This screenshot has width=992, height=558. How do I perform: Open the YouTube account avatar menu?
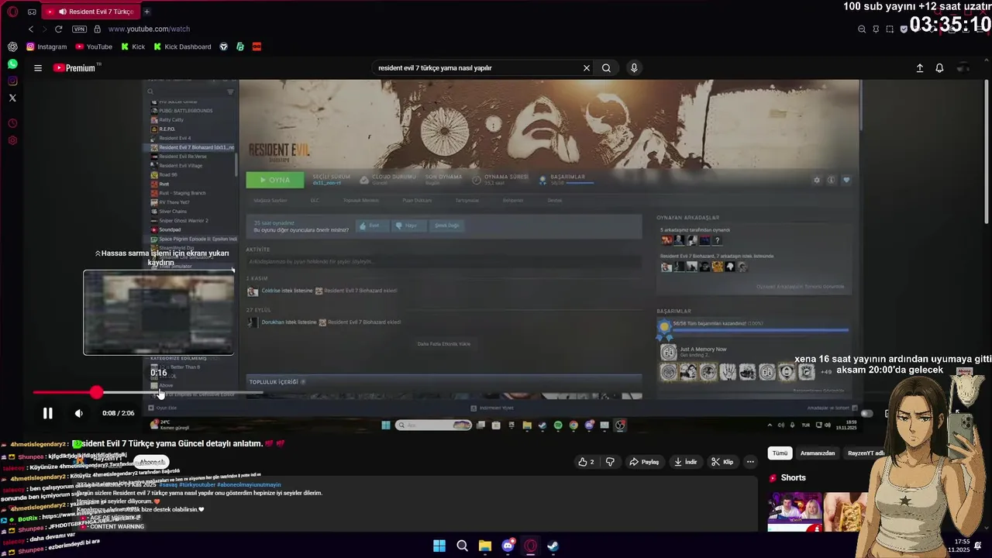[963, 68]
